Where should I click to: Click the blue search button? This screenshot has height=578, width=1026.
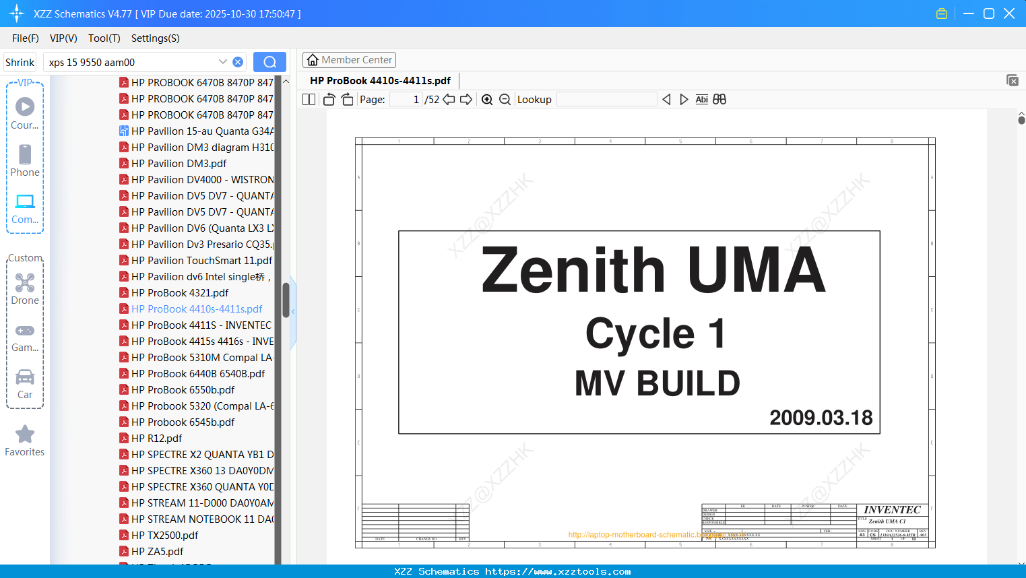[x=269, y=62]
